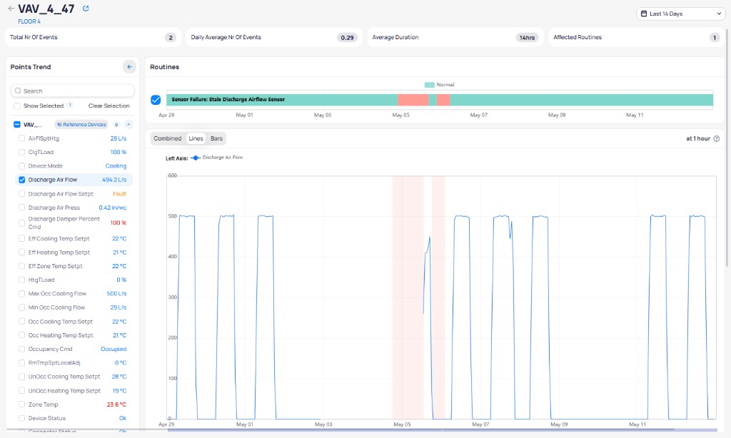Click first red fault segment on routine timeline

pos(413,100)
